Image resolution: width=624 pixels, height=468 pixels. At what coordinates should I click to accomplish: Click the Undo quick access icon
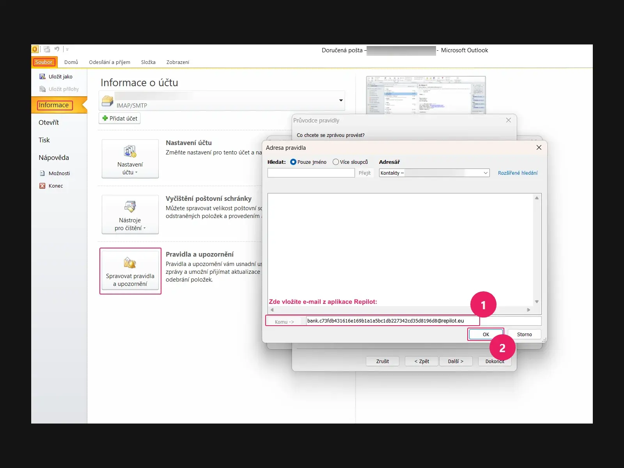click(57, 49)
